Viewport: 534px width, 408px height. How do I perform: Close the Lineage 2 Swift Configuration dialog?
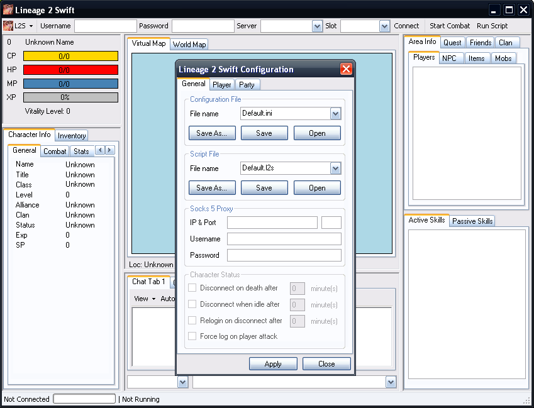(346, 69)
